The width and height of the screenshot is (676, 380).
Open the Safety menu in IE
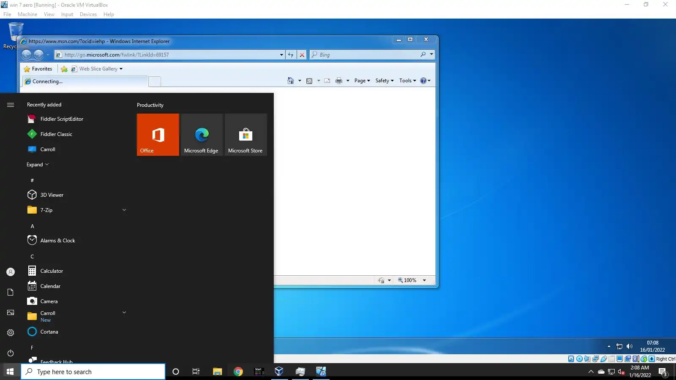coord(384,81)
